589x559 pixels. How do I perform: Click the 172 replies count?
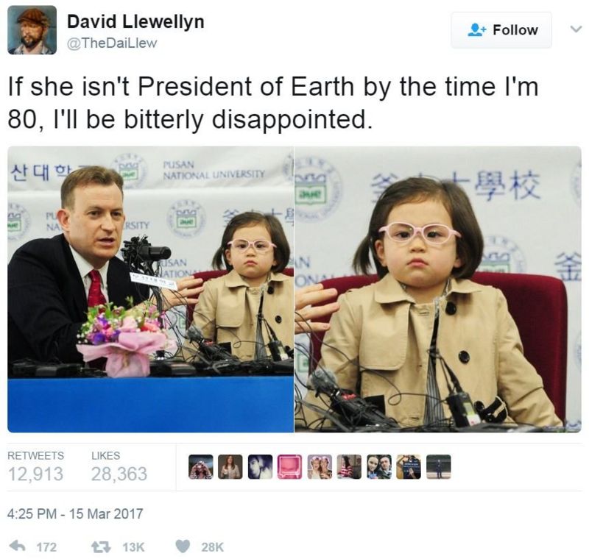[x=46, y=547]
